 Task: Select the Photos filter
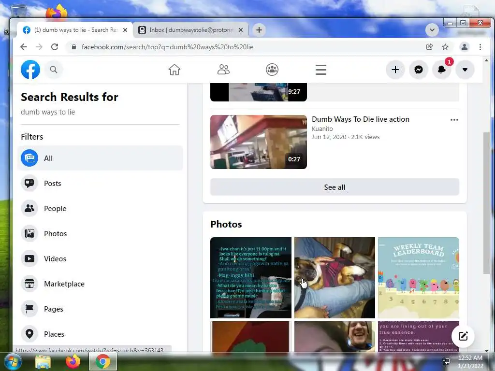pos(100,233)
